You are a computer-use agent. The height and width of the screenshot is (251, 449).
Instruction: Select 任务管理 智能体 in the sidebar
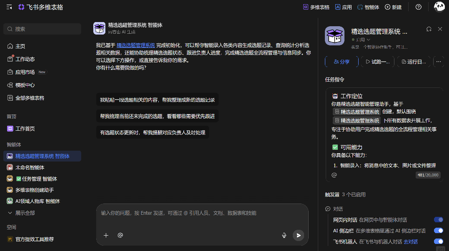click(42, 179)
